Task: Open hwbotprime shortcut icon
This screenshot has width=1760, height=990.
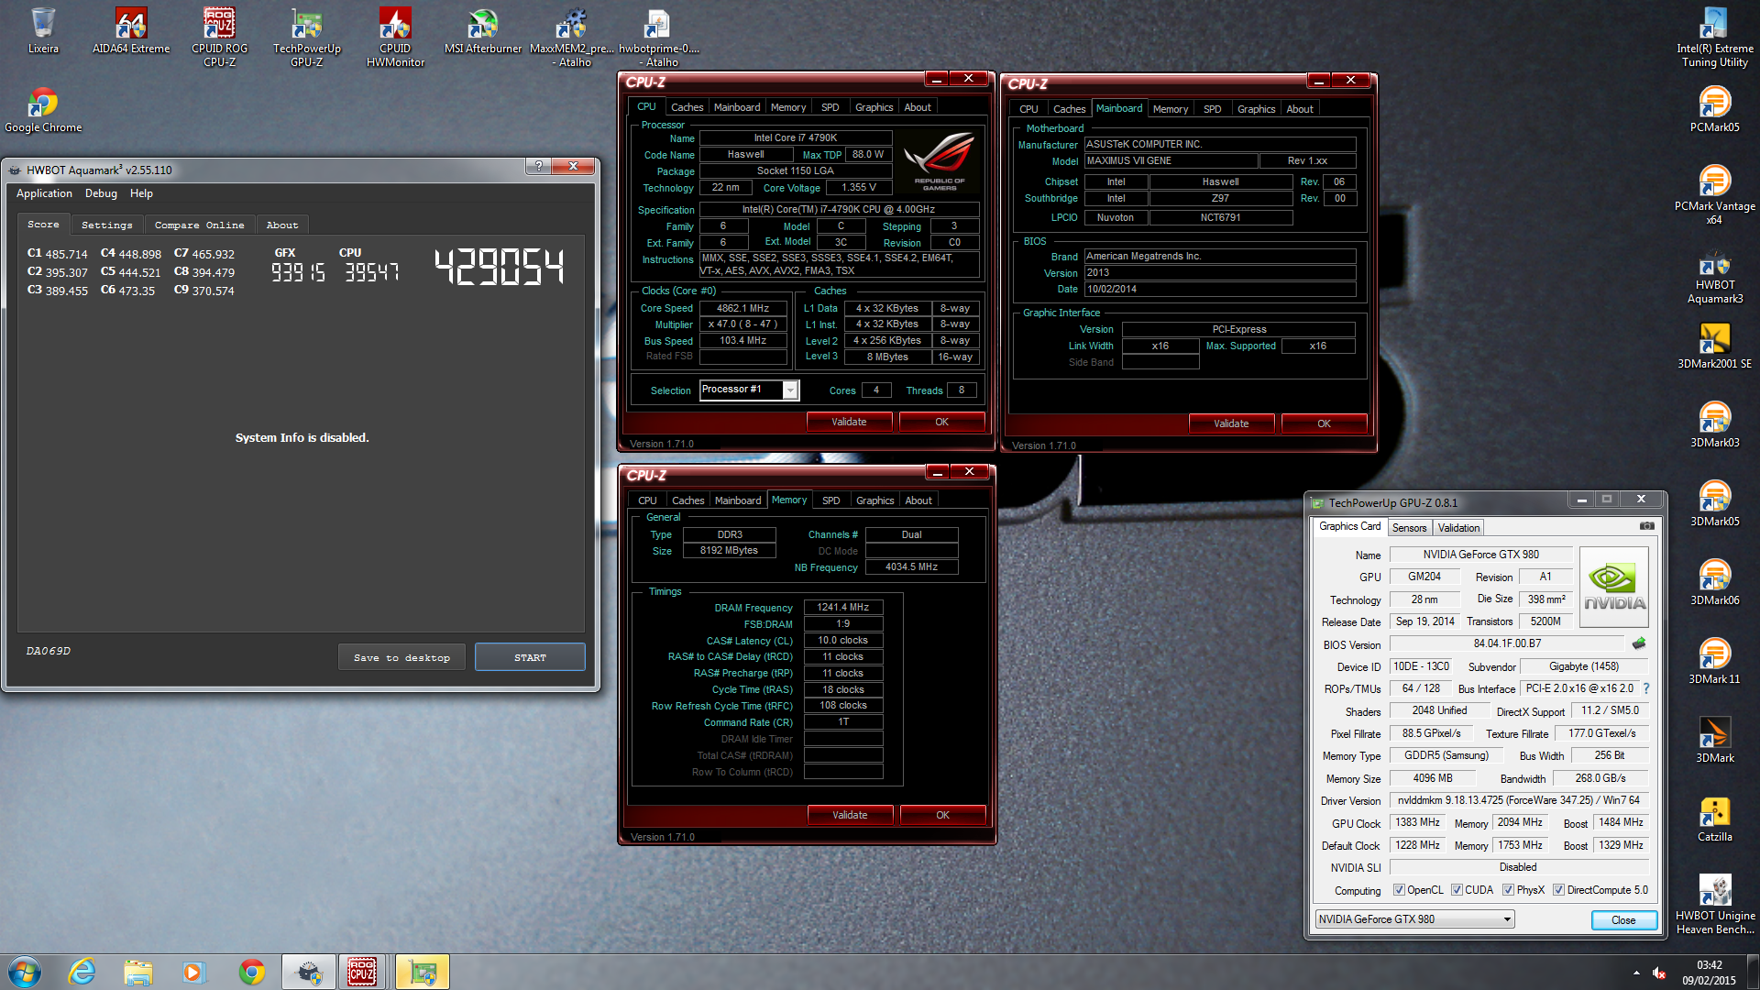Action: 659,38
